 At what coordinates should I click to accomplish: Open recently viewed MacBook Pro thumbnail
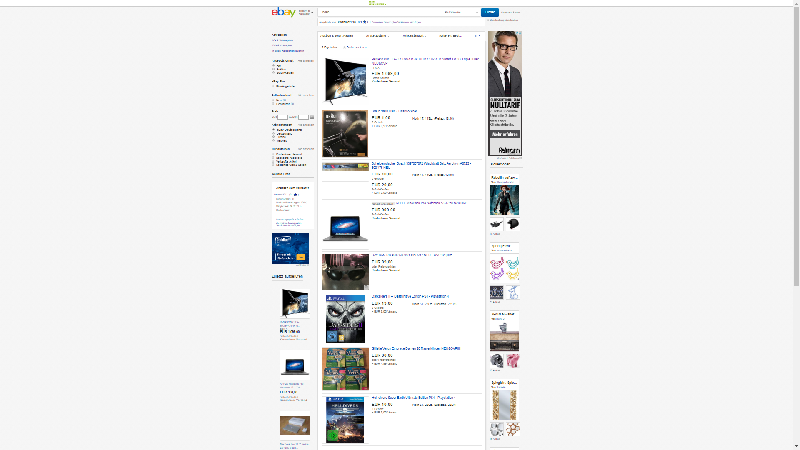295,365
